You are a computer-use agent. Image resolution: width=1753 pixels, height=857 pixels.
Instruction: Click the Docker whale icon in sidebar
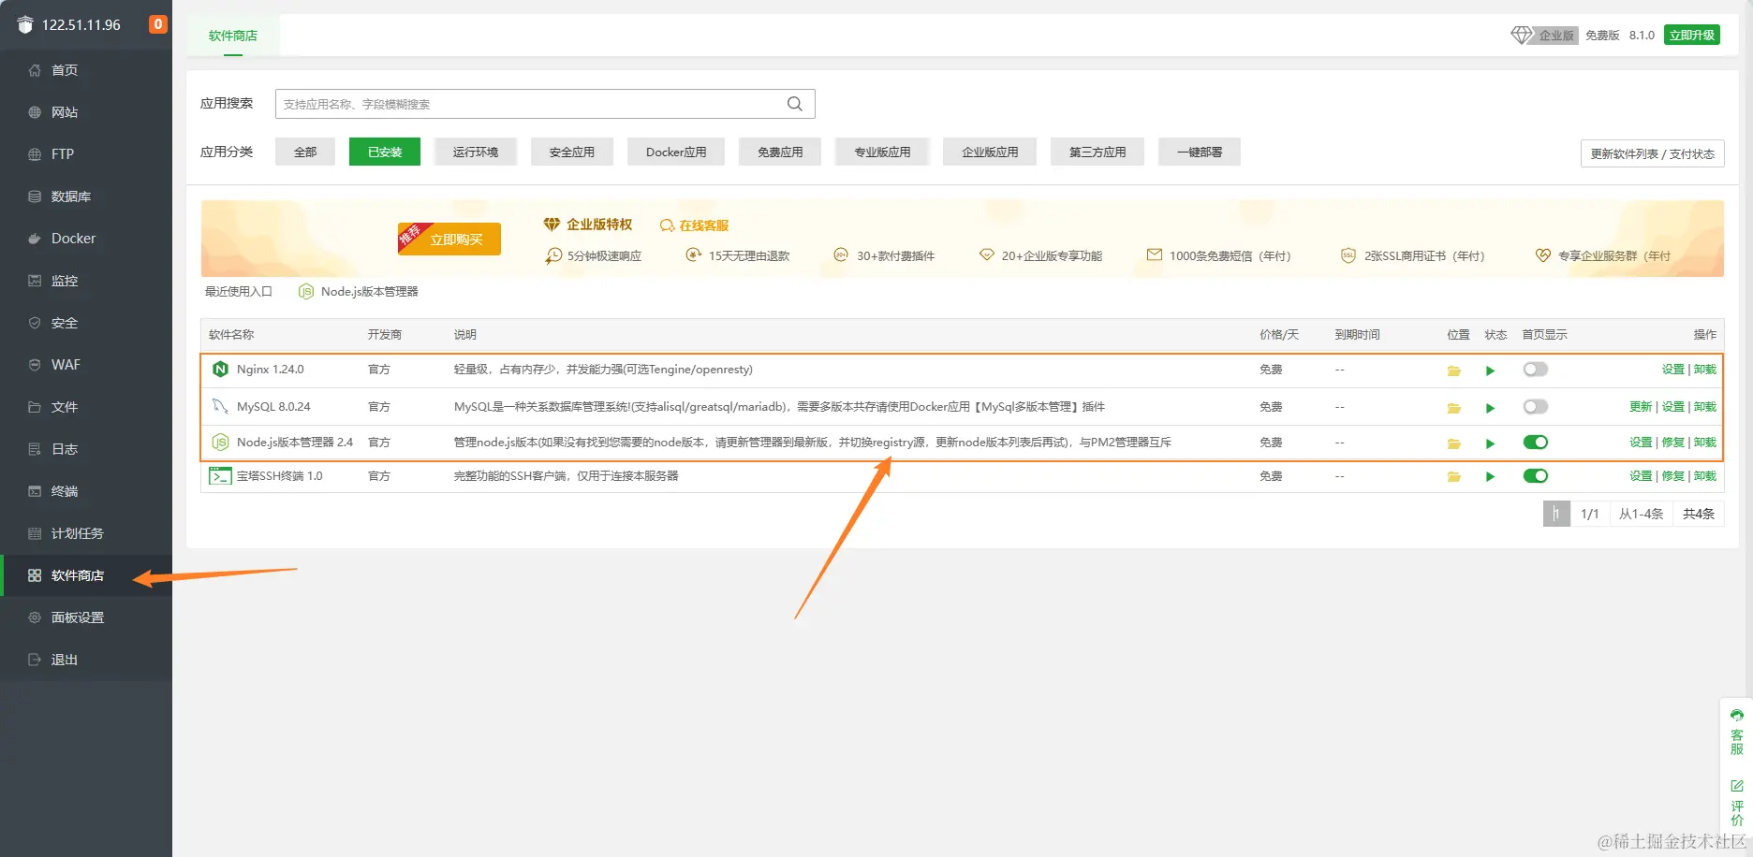35,239
